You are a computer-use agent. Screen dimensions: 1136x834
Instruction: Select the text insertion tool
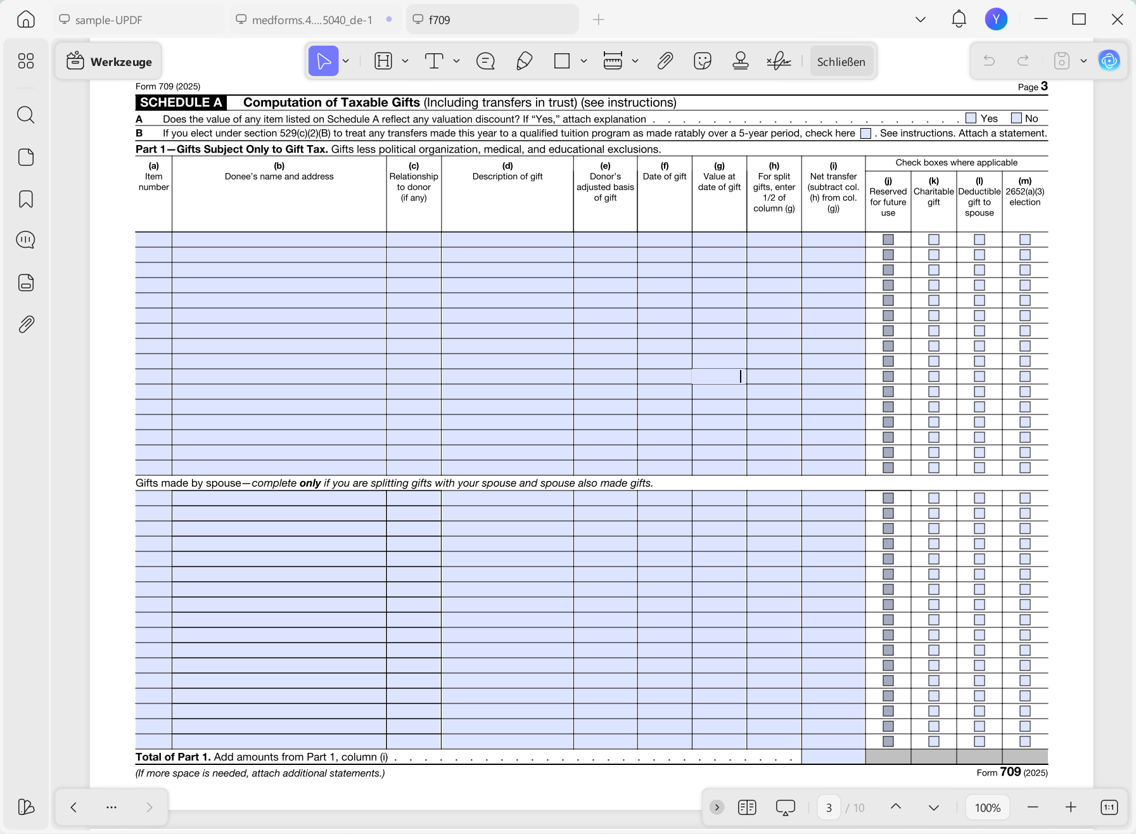[434, 61]
